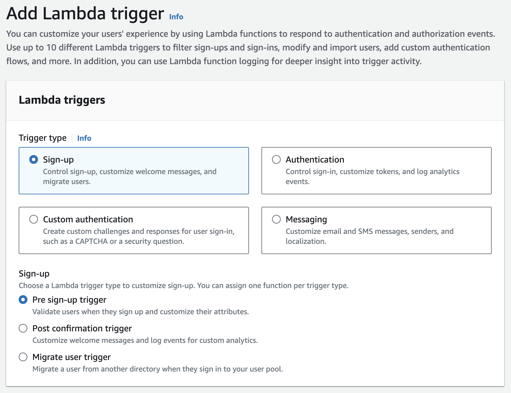Select the Authentication trigger type

tap(276, 160)
